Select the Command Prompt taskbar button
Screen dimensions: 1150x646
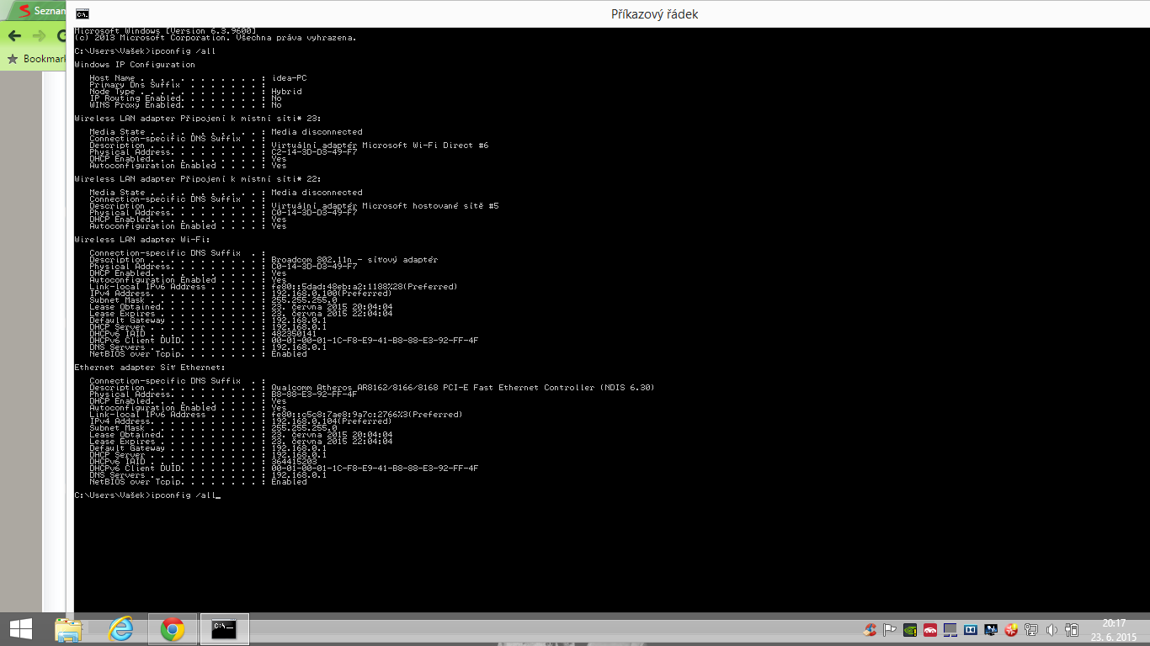tap(224, 628)
